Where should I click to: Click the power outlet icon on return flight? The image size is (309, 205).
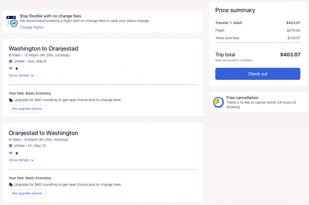(17, 153)
